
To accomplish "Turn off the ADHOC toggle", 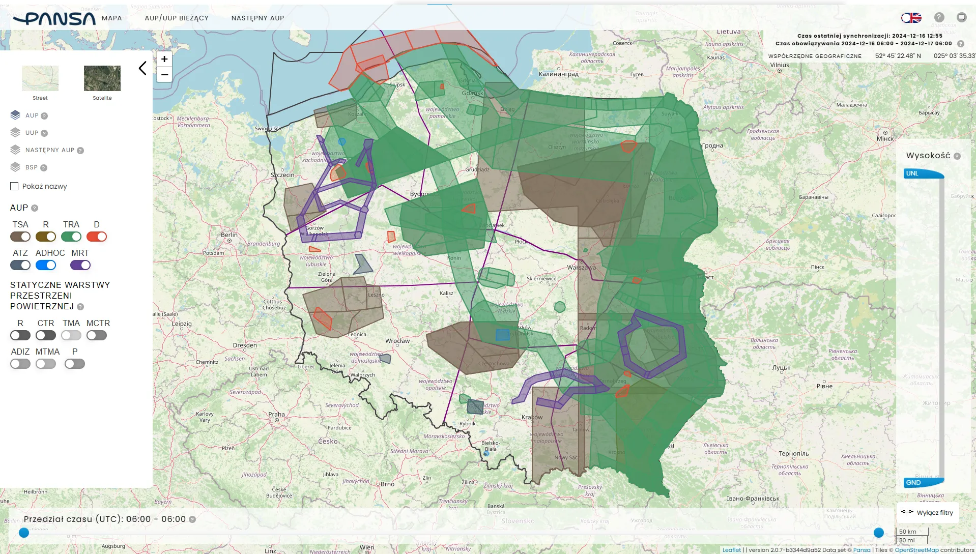I will pos(46,265).
